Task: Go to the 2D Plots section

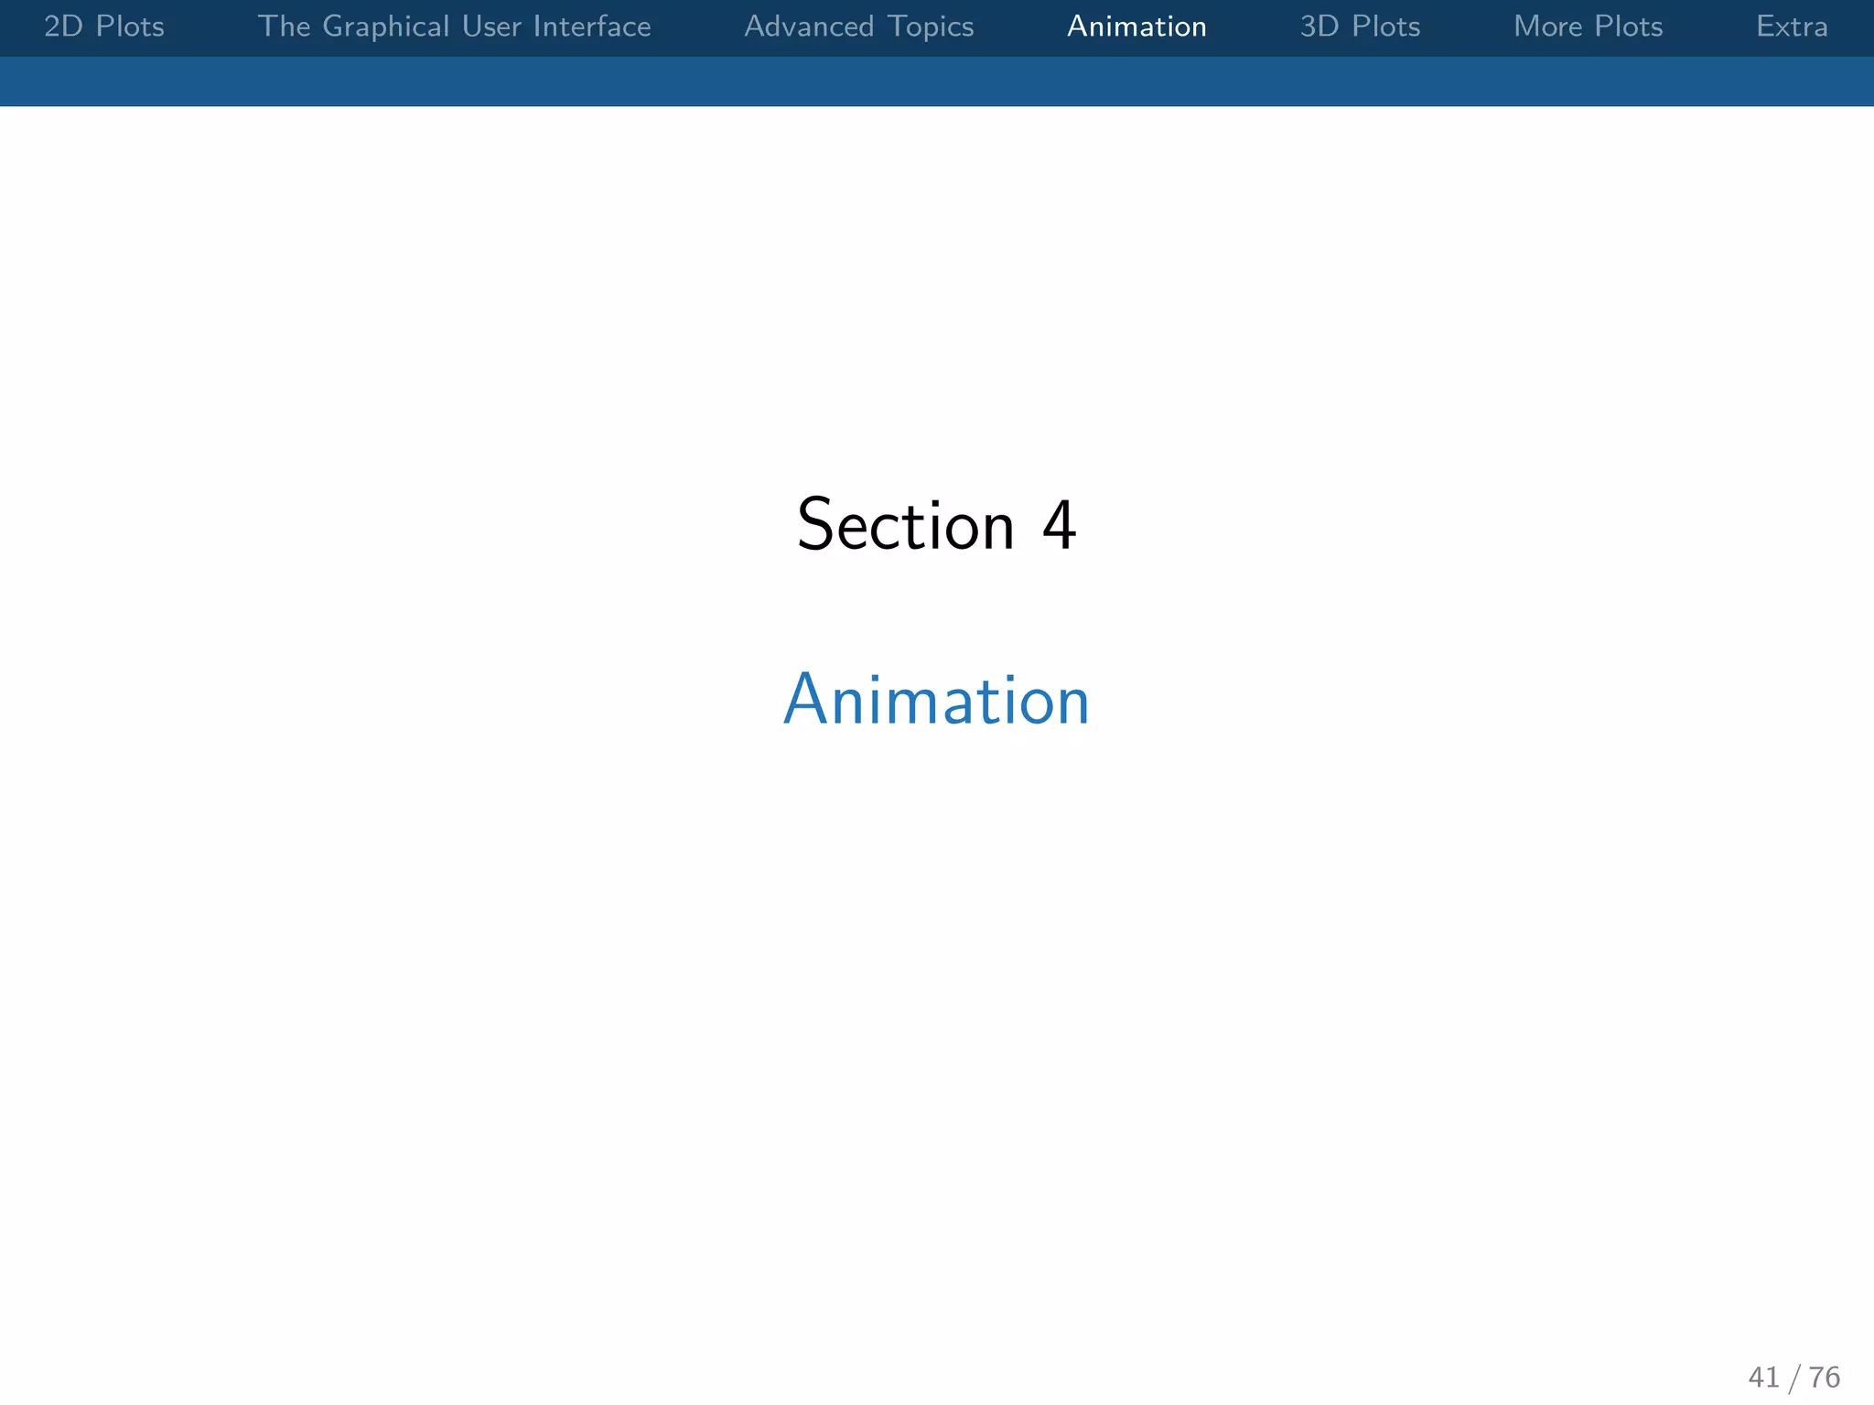Action: click(104, 27)
